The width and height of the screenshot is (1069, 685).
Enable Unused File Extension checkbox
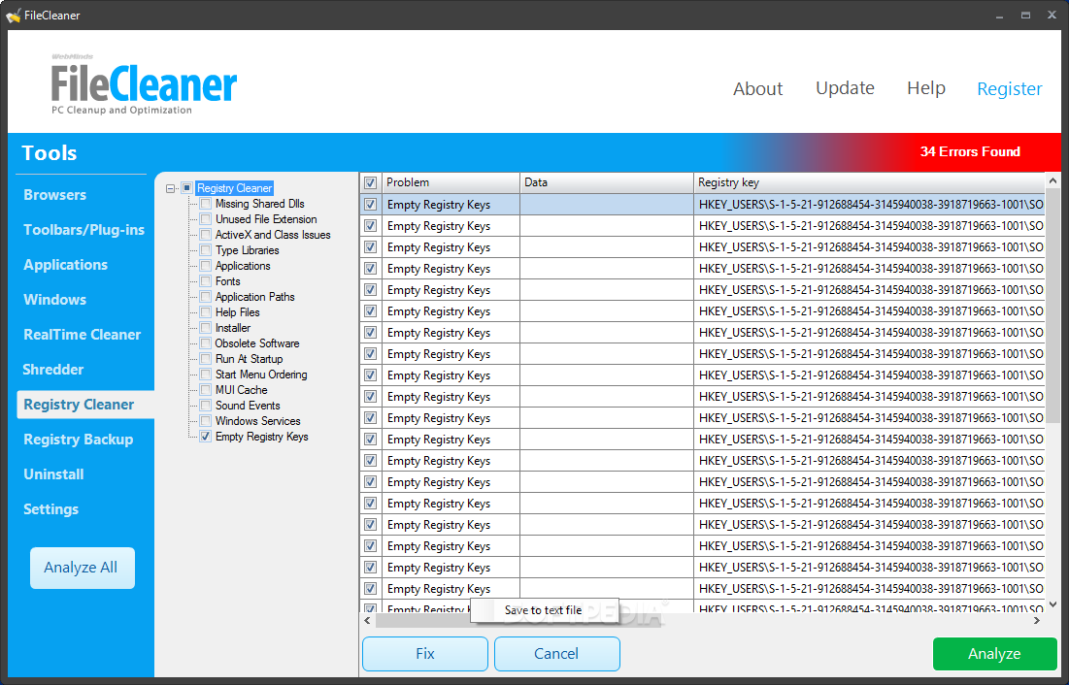pyautogui.click(x=205, y=218)
